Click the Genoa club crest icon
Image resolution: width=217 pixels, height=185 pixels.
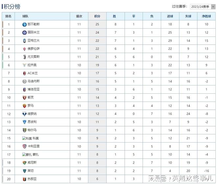coord(25,179)
